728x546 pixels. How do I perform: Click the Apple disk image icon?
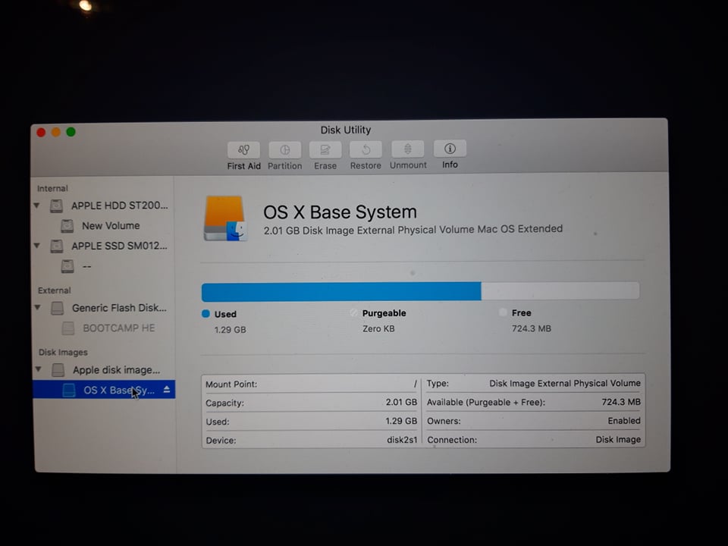58,370
